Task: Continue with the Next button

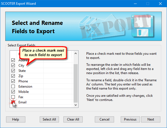Action: [151, 119]
